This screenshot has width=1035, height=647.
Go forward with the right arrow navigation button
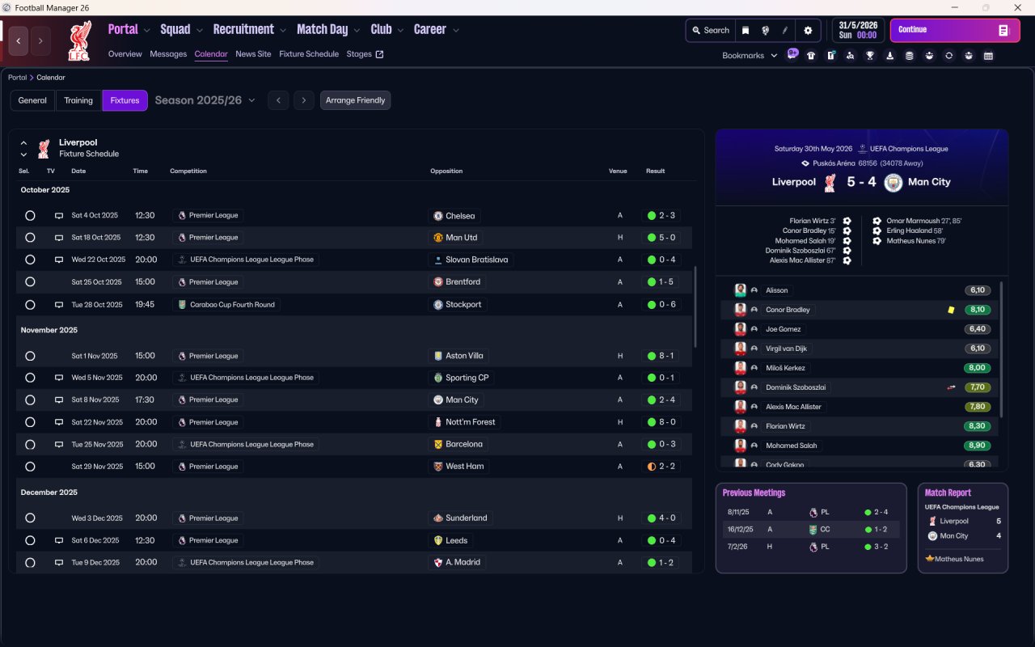tap(40, 40)
